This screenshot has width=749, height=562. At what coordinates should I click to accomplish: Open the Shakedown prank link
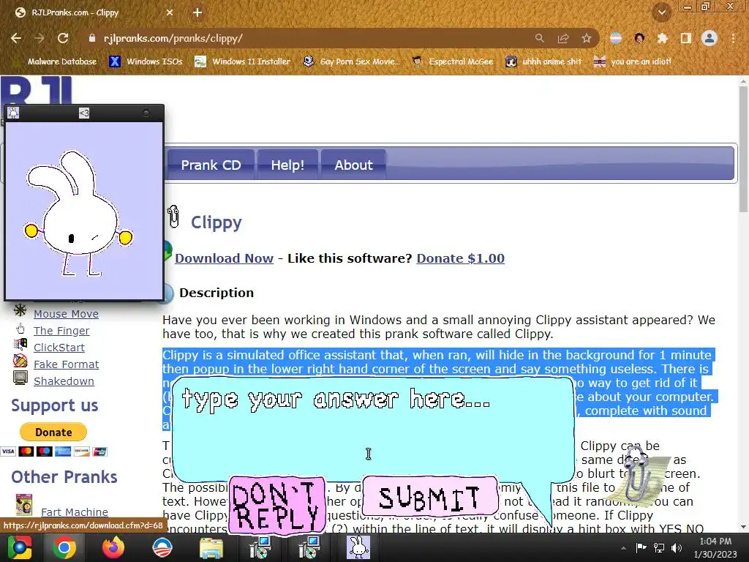(x=64, y=381)
